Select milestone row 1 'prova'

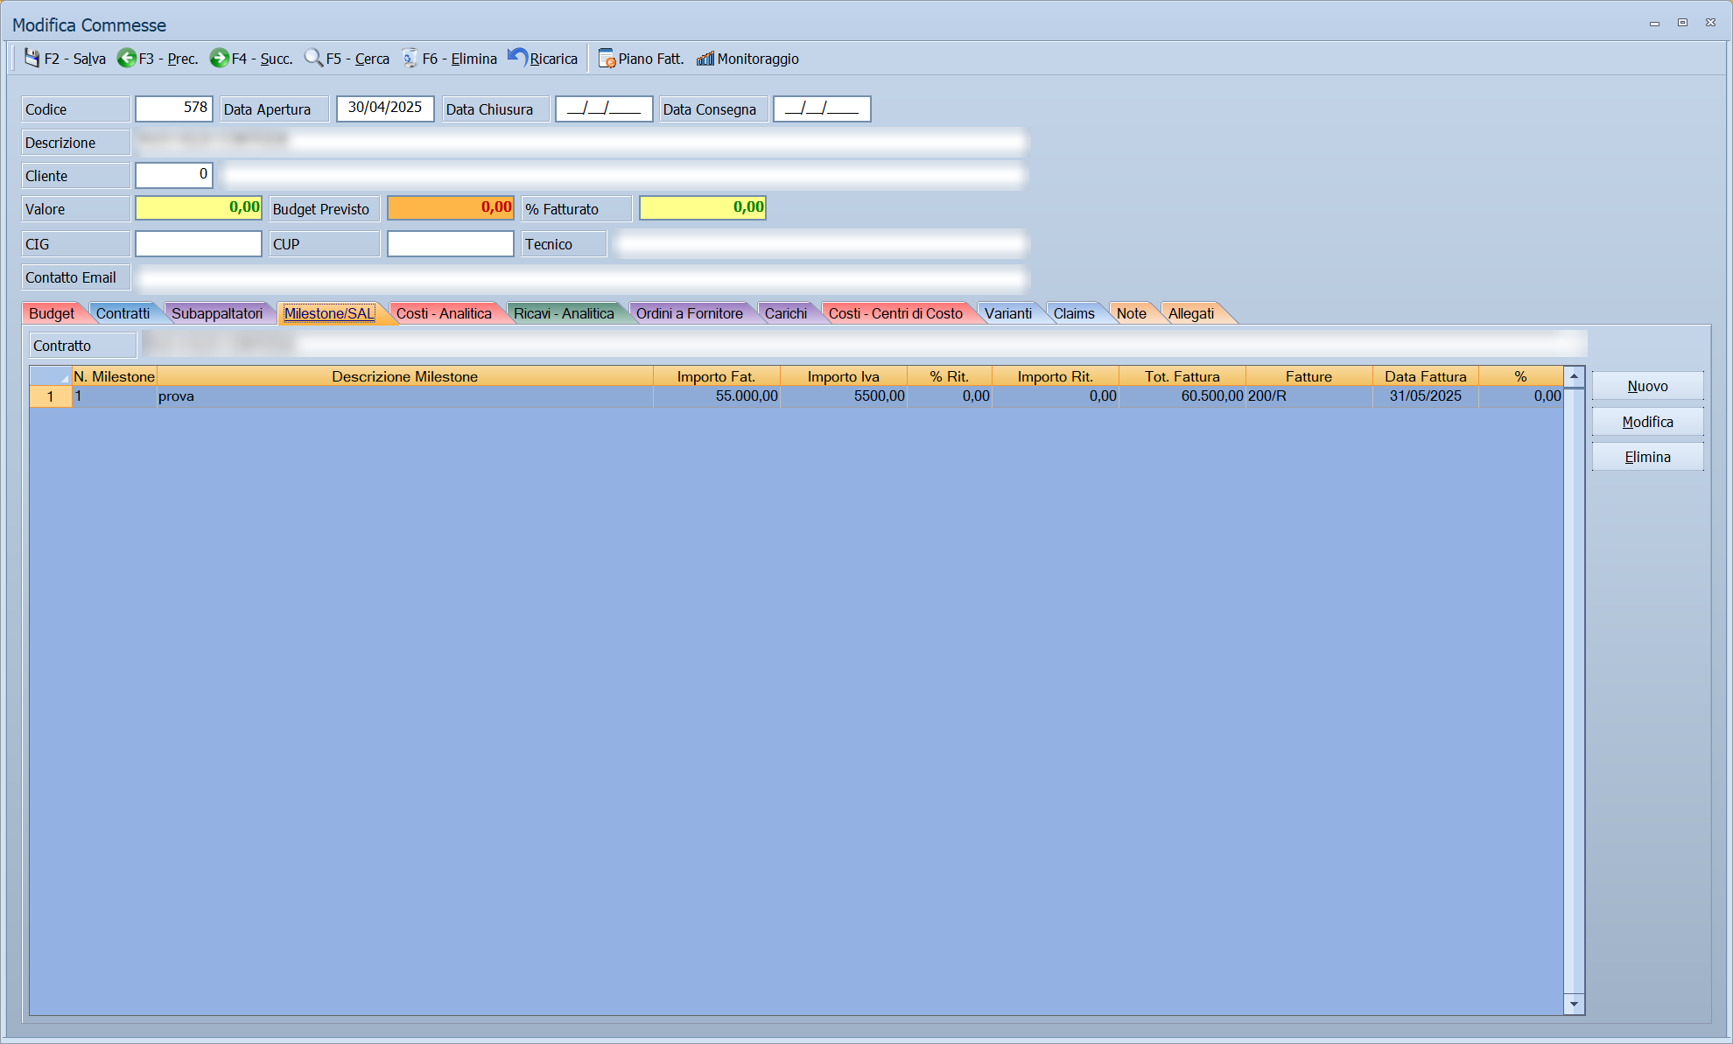[796, 396]
